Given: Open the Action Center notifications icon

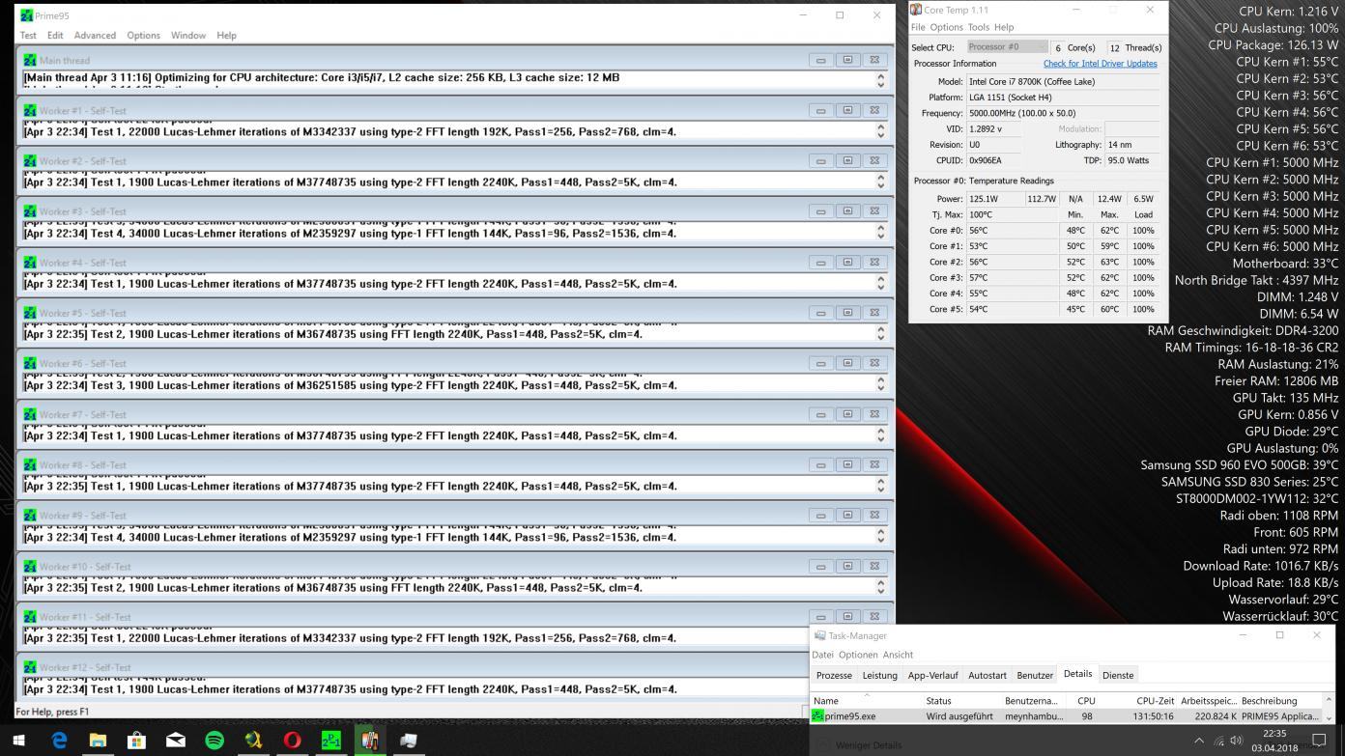Looking at the screenshot, I should pyautogui.click(x=1319, y=741).
